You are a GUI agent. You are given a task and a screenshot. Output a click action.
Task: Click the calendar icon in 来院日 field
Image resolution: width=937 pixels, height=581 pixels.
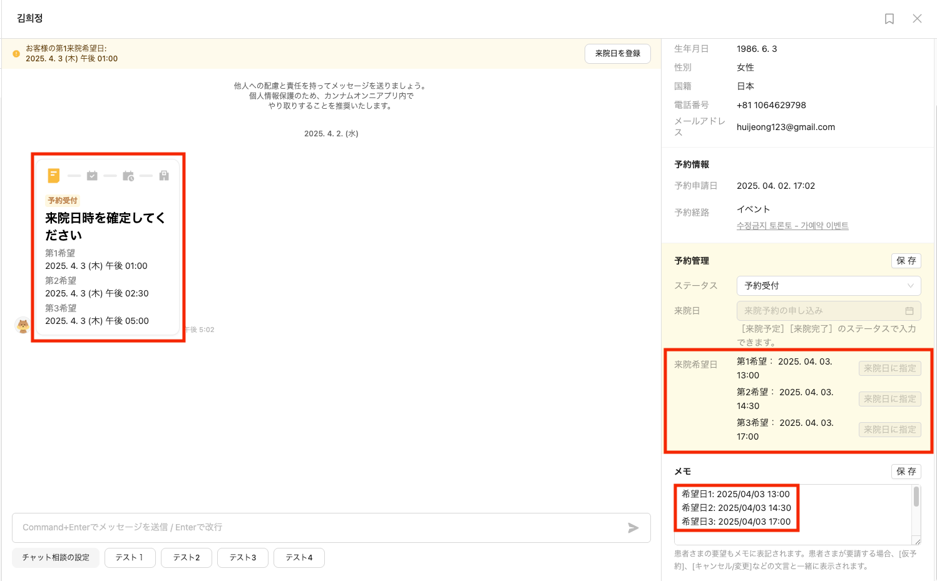[x=909, y=311]
